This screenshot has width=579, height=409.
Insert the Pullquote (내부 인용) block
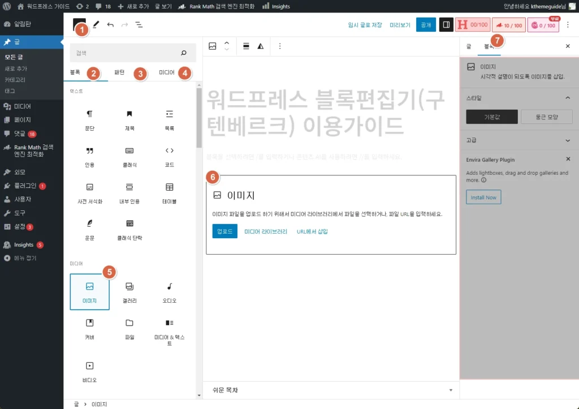click(x=129, y=193)
